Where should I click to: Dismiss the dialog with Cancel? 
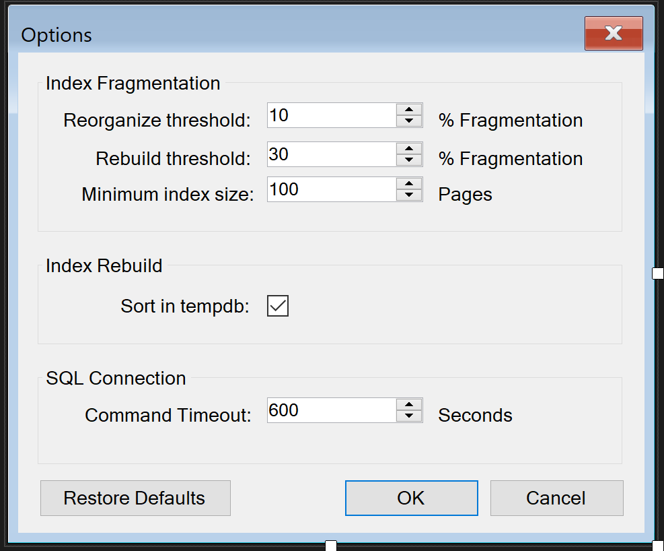[x=557, y=498]
